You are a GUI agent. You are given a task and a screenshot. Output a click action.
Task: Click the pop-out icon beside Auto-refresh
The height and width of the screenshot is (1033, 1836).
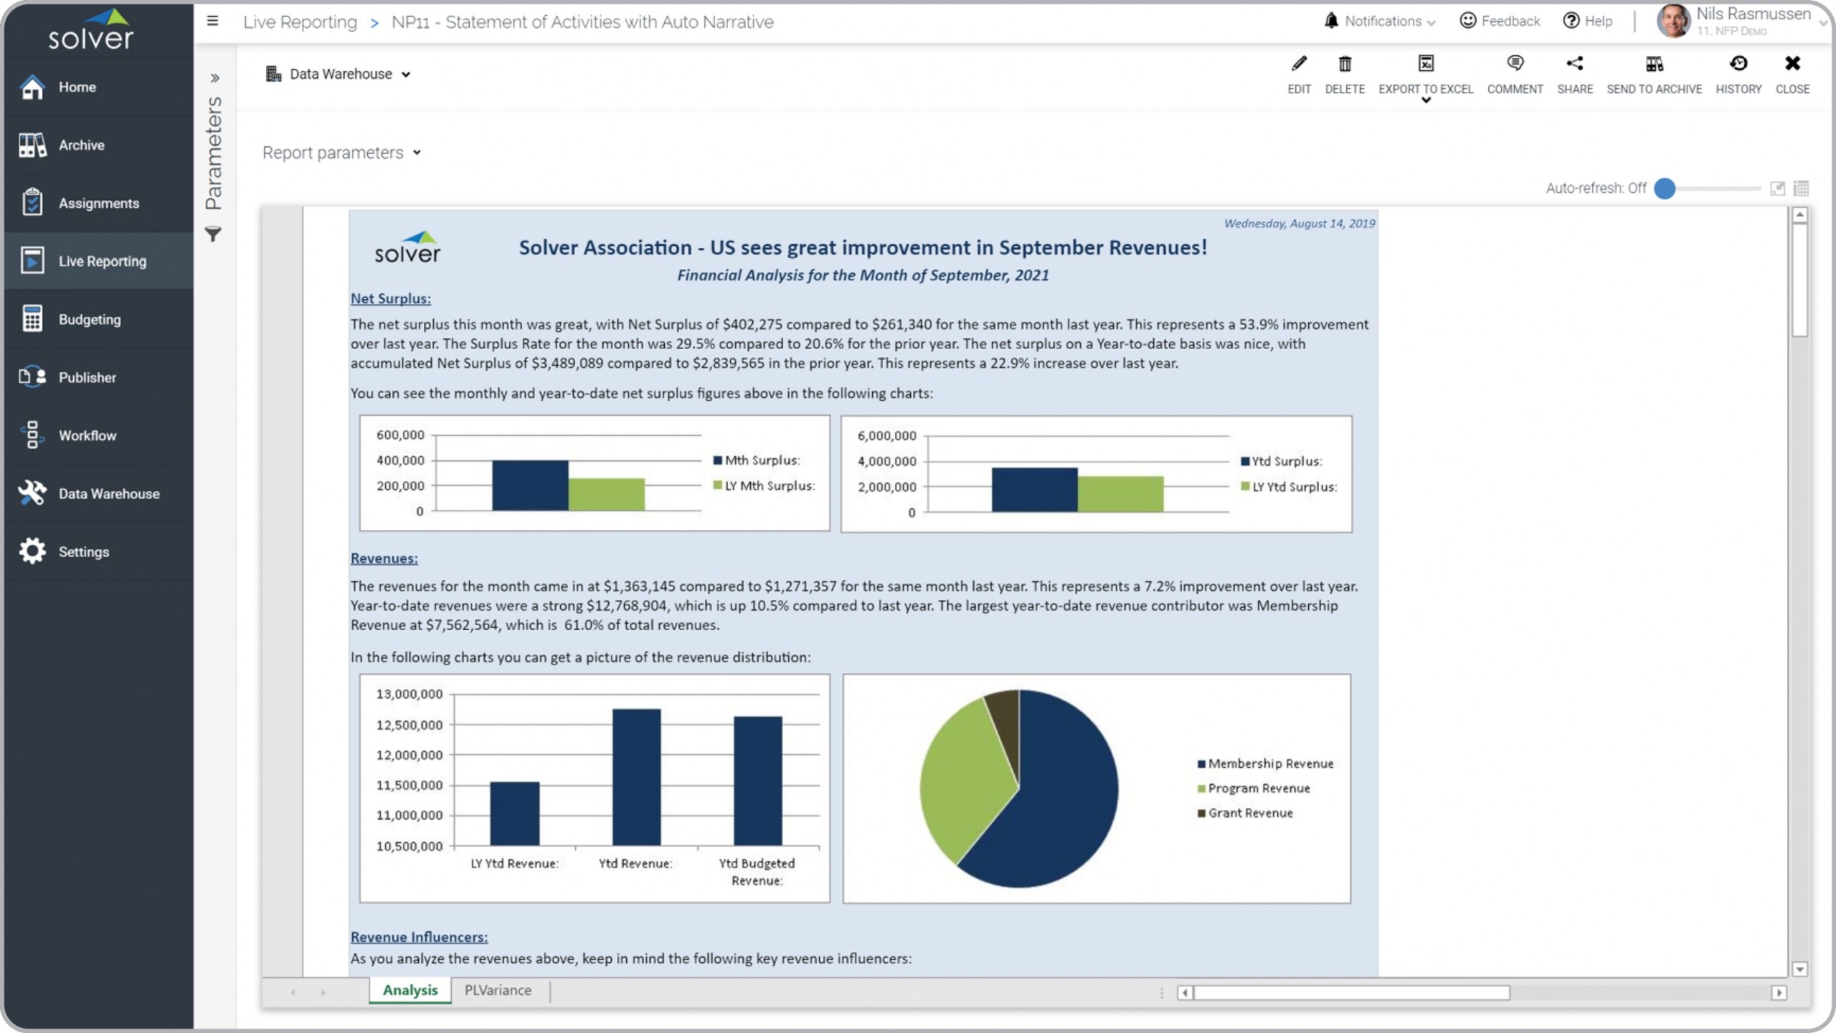pos(1777,189)
